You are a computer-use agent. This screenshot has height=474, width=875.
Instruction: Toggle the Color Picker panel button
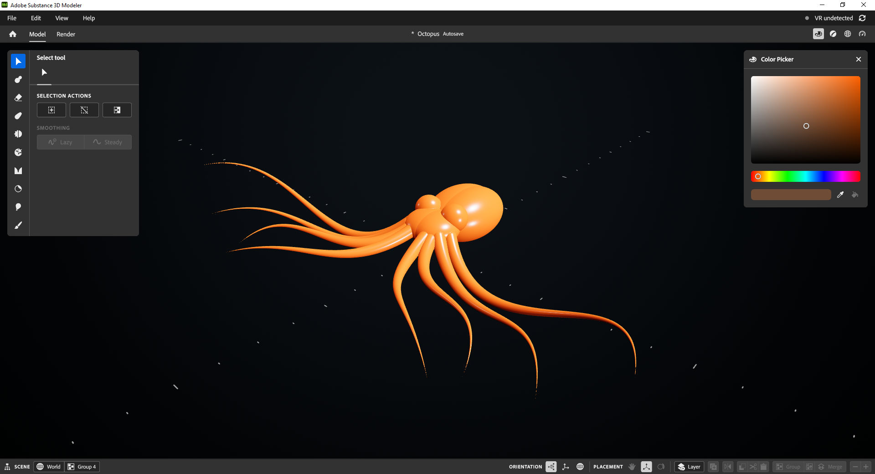point(818,34)
